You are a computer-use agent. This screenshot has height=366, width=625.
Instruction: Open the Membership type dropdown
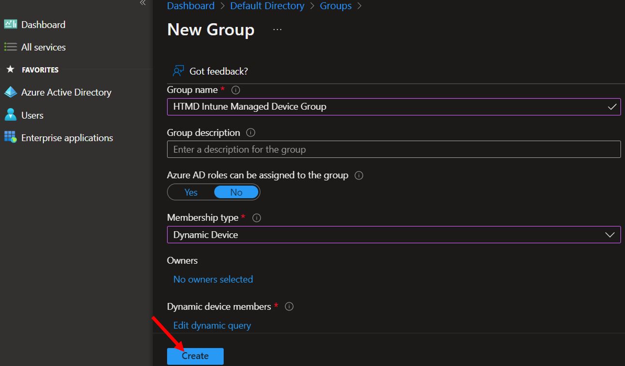[x=610, y=235]
